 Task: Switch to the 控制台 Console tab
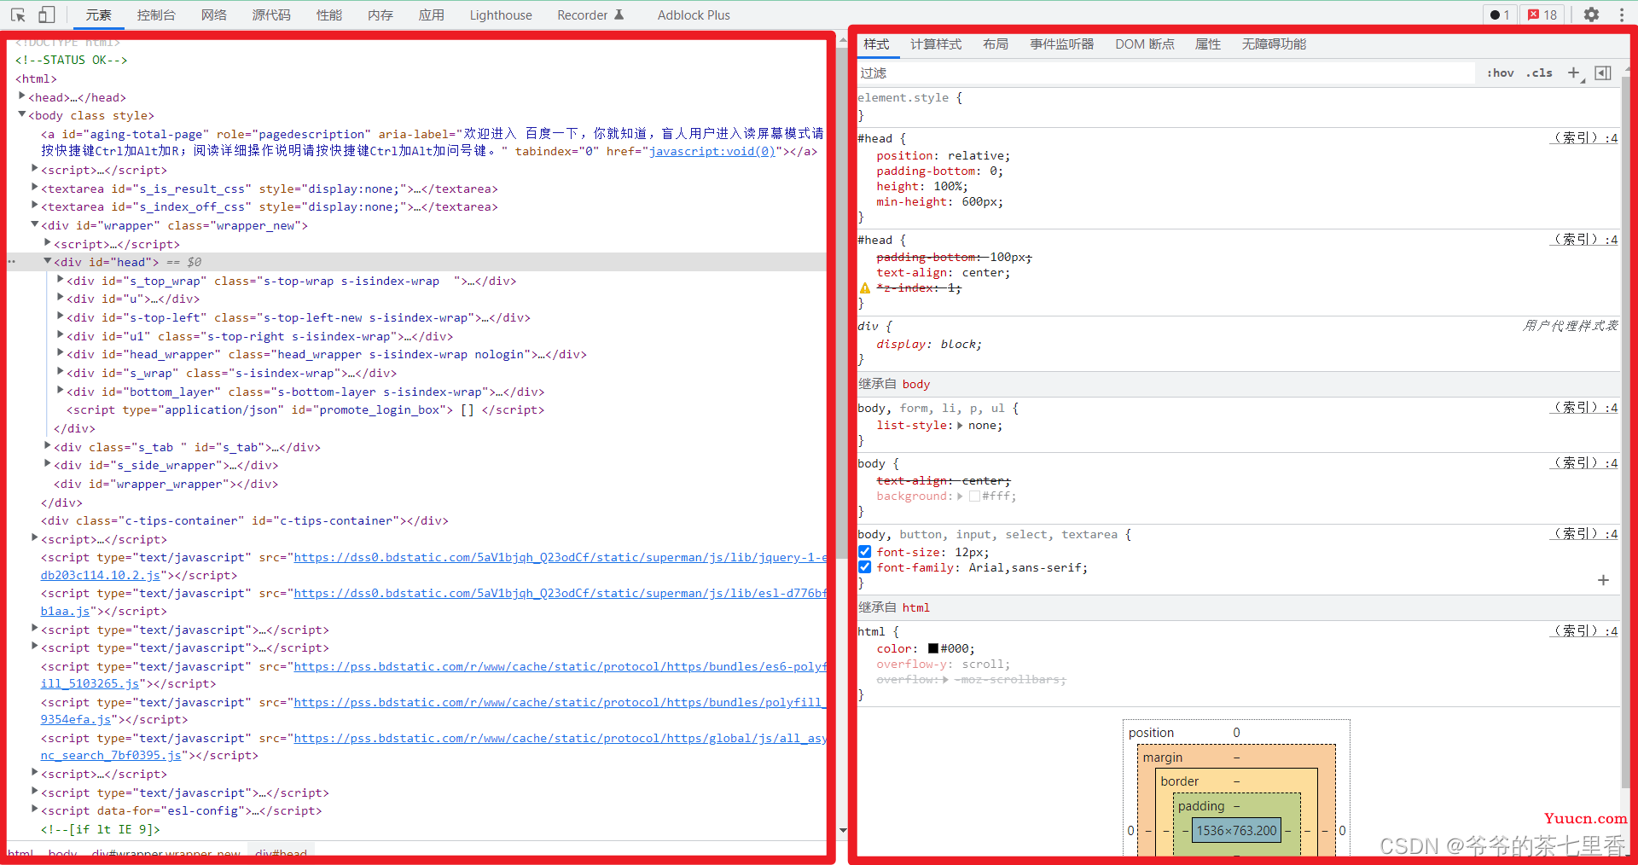(x=156, y=15)
